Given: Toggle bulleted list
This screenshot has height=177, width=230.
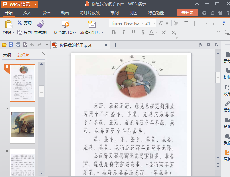Looking at the screenshot, I should point(186,23).
